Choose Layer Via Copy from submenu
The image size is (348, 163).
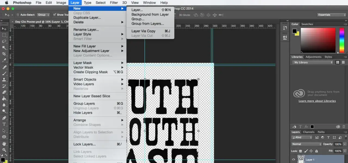tap(144, 31)
